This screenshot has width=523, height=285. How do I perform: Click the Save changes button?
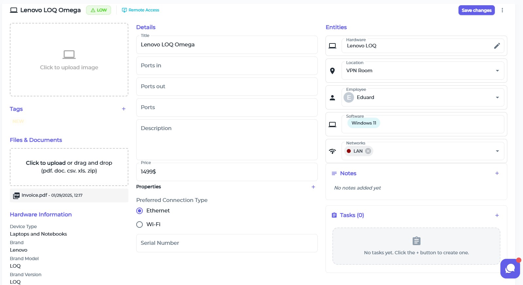[x=476, y=10]
